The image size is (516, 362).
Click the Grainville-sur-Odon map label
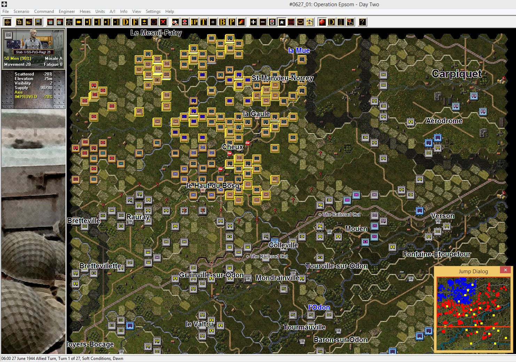coord(211,275)
